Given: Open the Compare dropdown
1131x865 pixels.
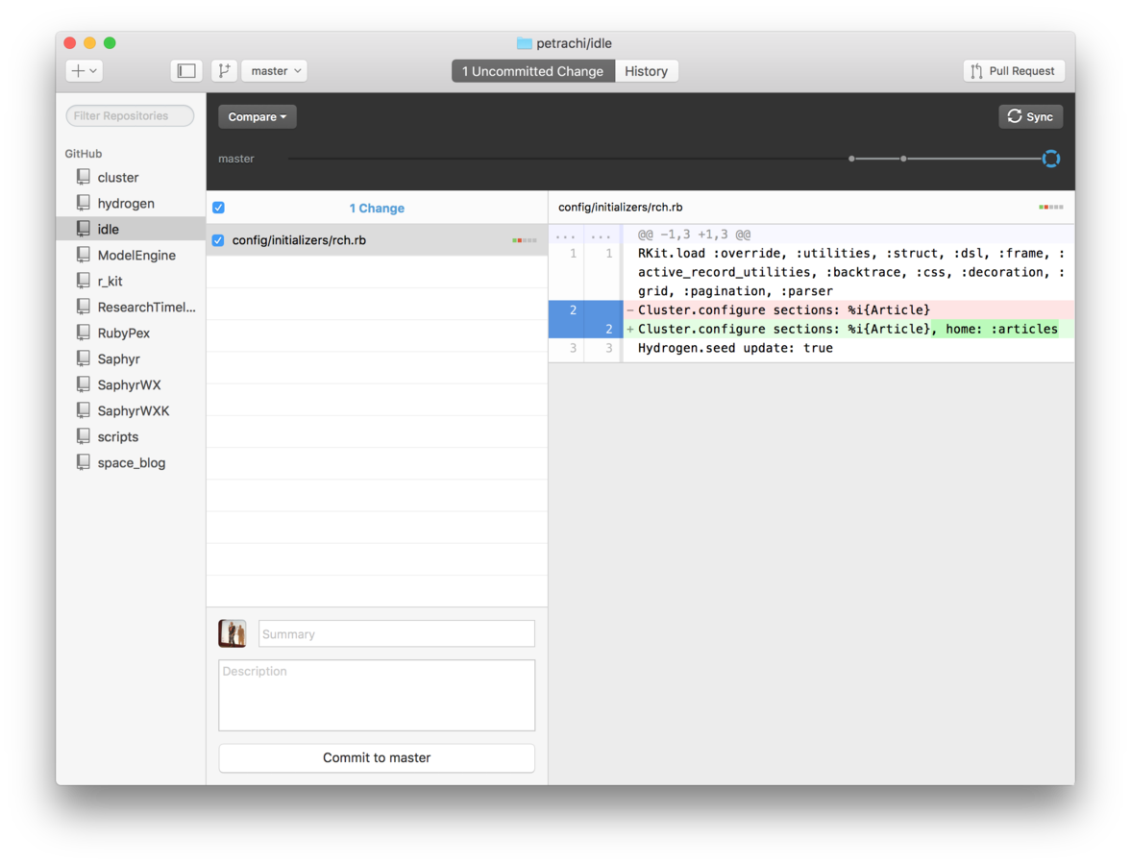Looking at the screenshot, I should pos(258,116).
